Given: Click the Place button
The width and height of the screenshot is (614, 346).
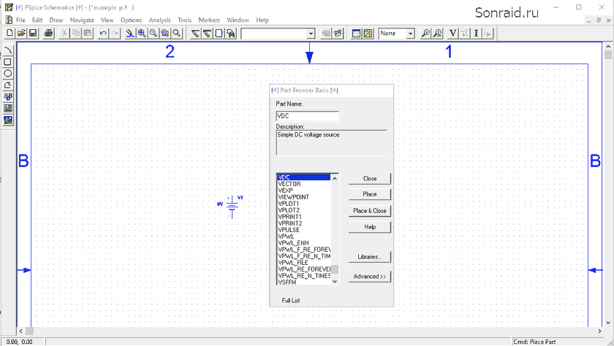Looking at the screenshot, I should click(x=370, y=194).
